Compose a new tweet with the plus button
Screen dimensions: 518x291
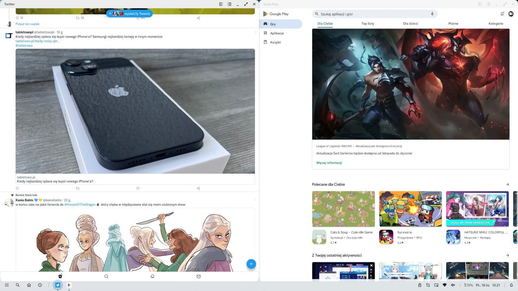tap(251, 264)
